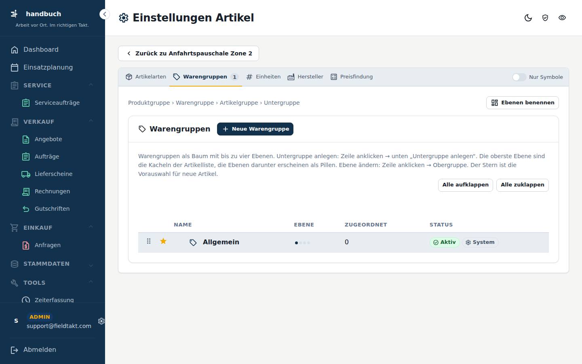Screen dimensions: 582x364
Task: Toggle the star on the Allgemein row
Action: tap(163, 241)
